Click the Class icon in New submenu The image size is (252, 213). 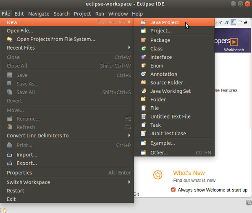click(x=143, y=49)
